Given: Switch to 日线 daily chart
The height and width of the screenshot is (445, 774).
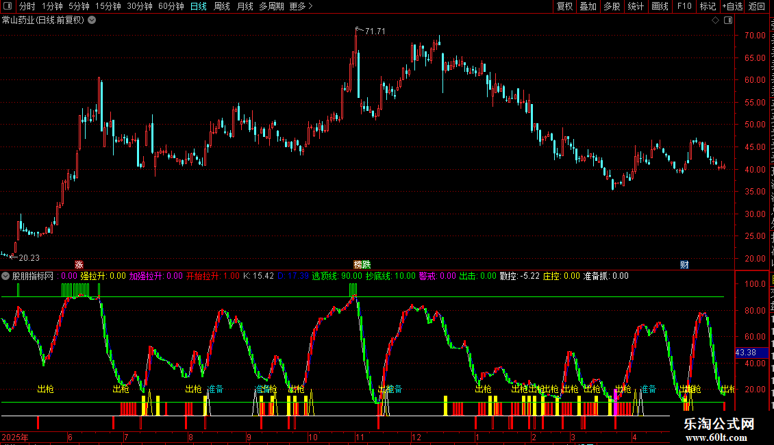Looking at the screenshot, I should tap(199, 6).
